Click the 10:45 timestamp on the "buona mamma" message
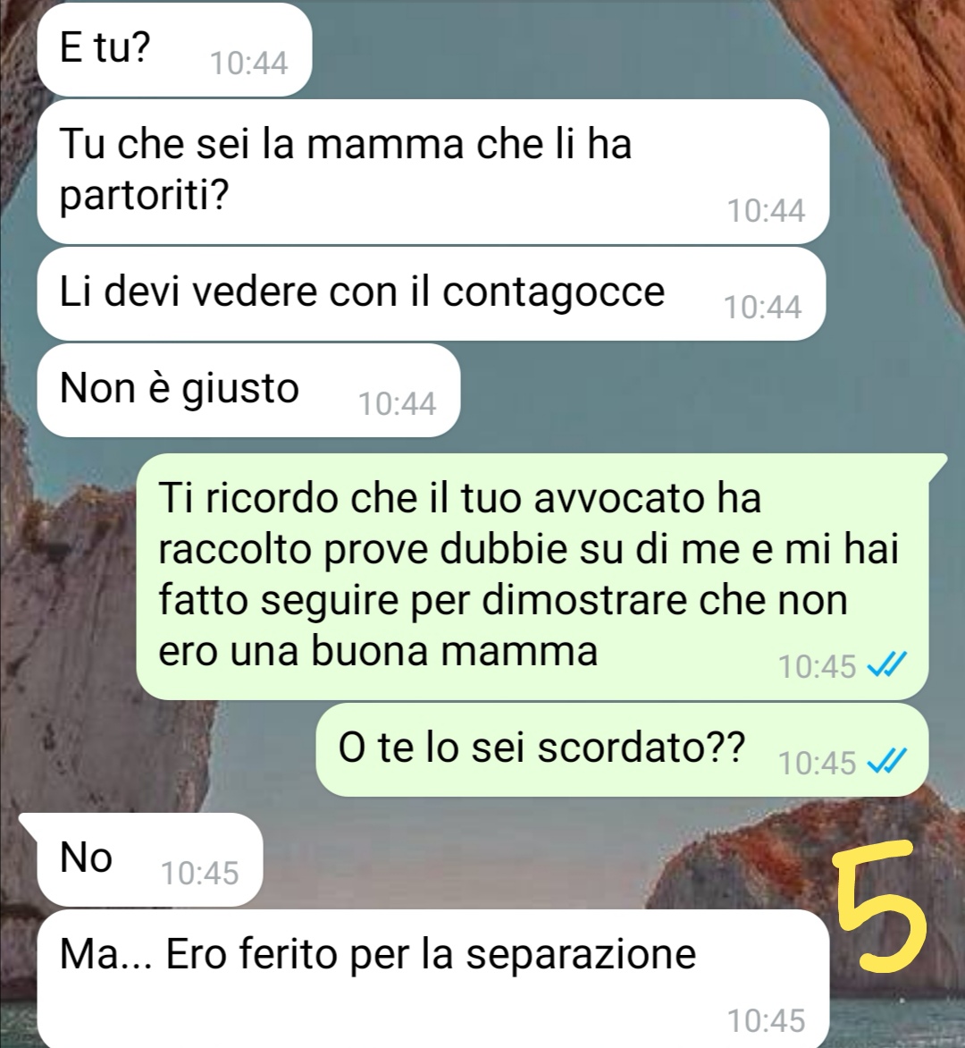 [x=818, y=666]
